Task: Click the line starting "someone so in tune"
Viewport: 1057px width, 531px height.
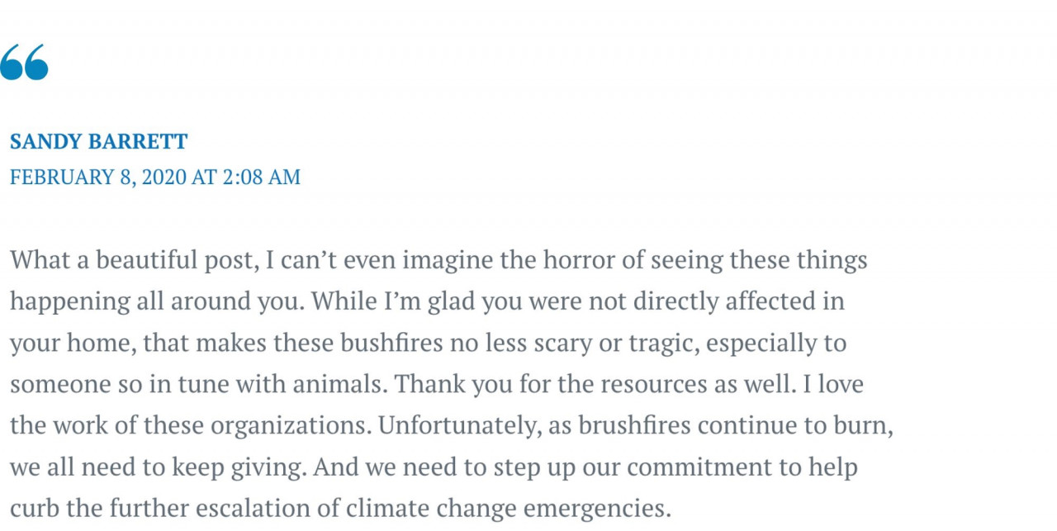Action: point(437,384)
